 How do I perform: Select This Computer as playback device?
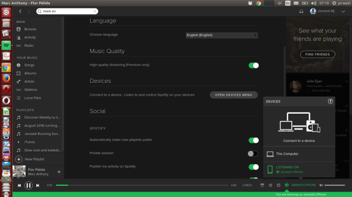tap(299, 154)
